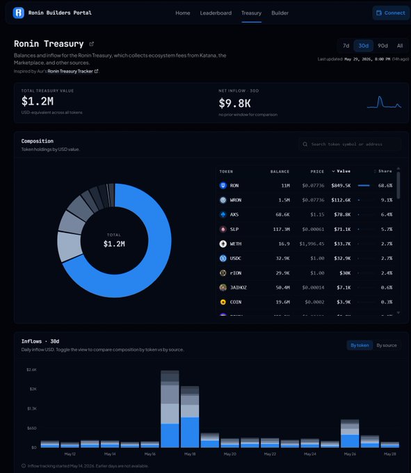The height and width of the screenshot is (473, 411).
Task: Select the 7d time range
Action: pyautogui.click(x=346, y=45)
